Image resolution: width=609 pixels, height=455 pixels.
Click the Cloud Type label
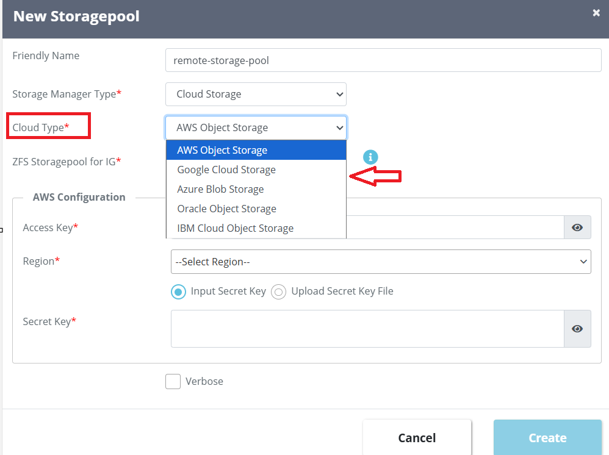point(41,127)
